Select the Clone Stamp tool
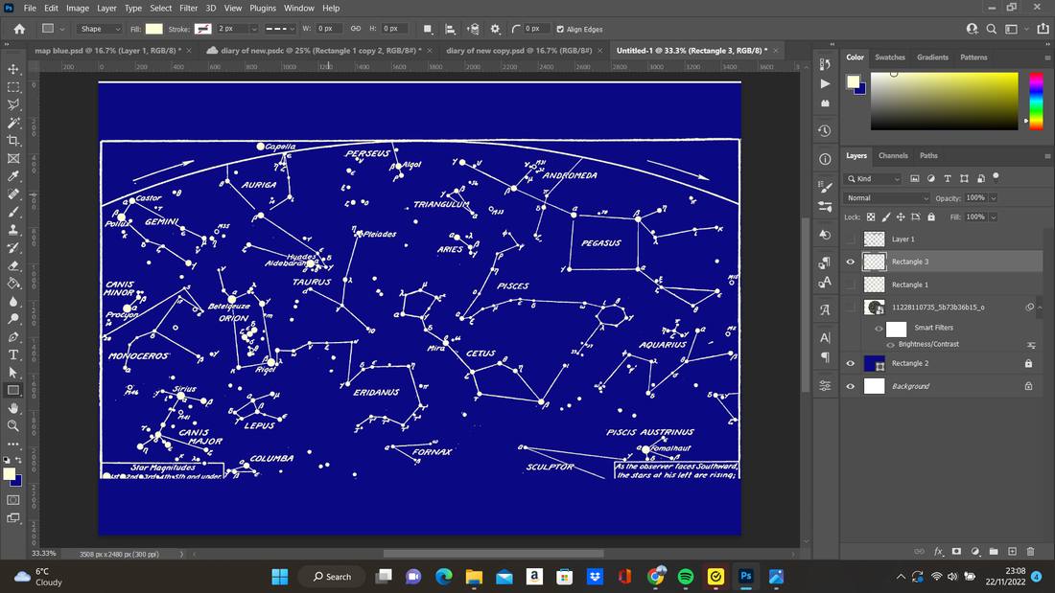The width and height of the screenshot is (1055, 593). tap(13, 230)
